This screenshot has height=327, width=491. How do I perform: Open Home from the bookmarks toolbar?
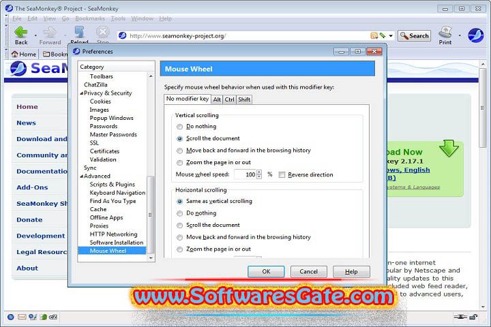(x=24, y=54)
